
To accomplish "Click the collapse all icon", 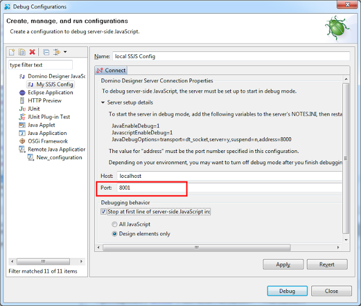I will (46, 52).
